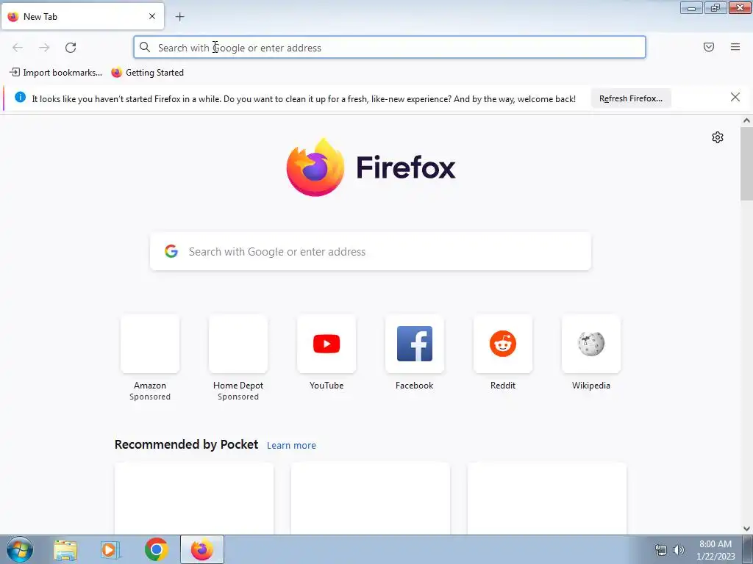Viewport: 753px width, 564px height.
Task: Click the page scrollbar up arrow
Action: tap(746, 120)
